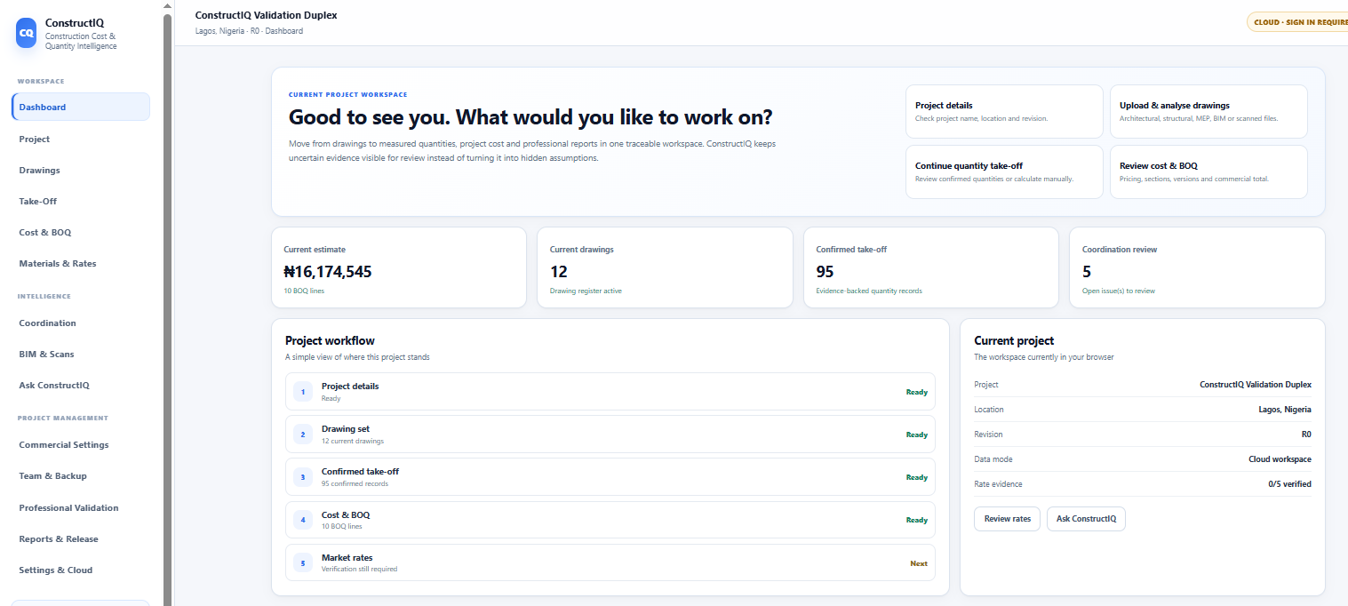Click the '10 BOQ lines' text under estimate
Screen dimensions: 1348x606
tap(304, 291)
